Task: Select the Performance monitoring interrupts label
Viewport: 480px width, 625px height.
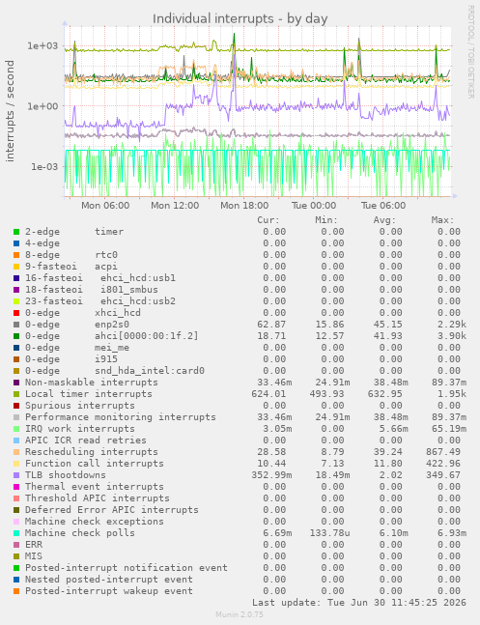Action: coord(121,417)
